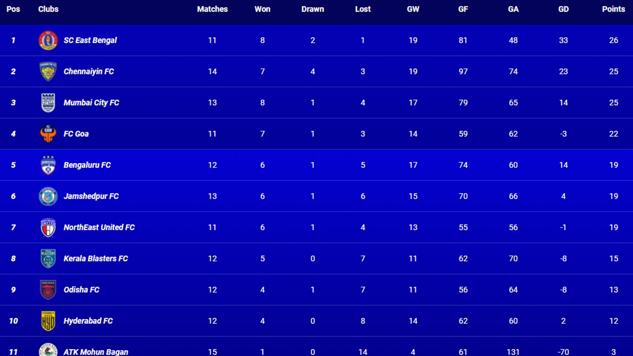Open the Kerala Blasters FC name link
This screenshot has height=356, width=633.
96,258
